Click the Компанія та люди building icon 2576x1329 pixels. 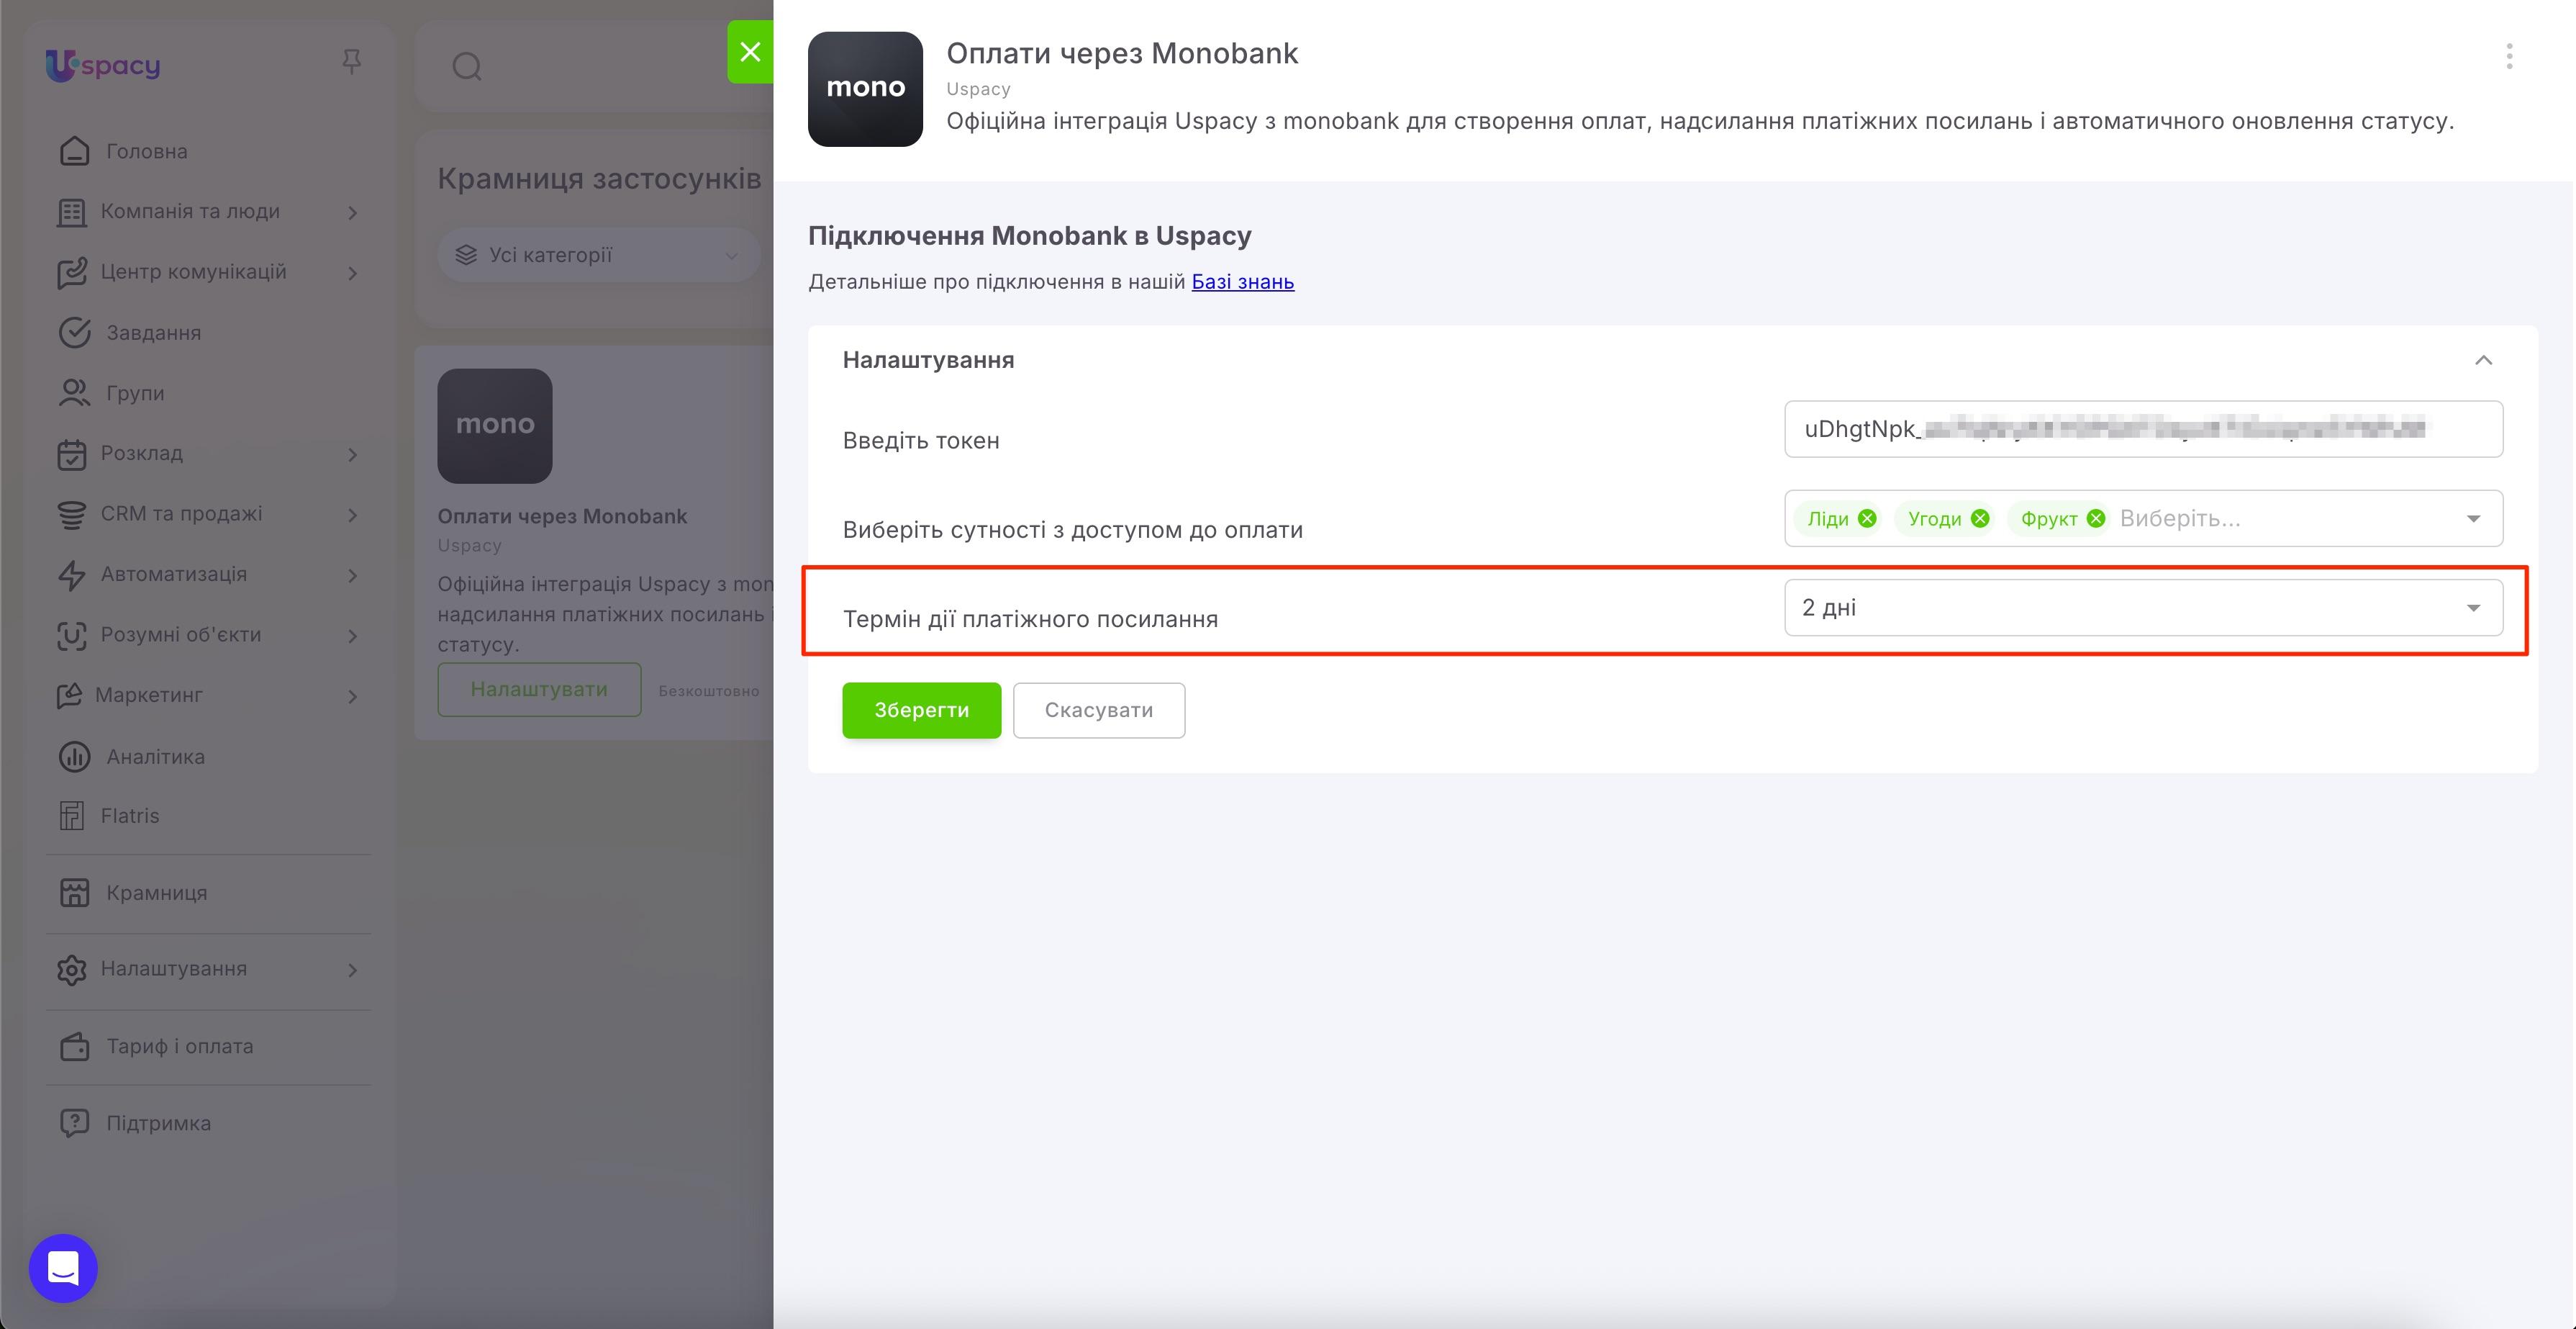coord(71,212)
